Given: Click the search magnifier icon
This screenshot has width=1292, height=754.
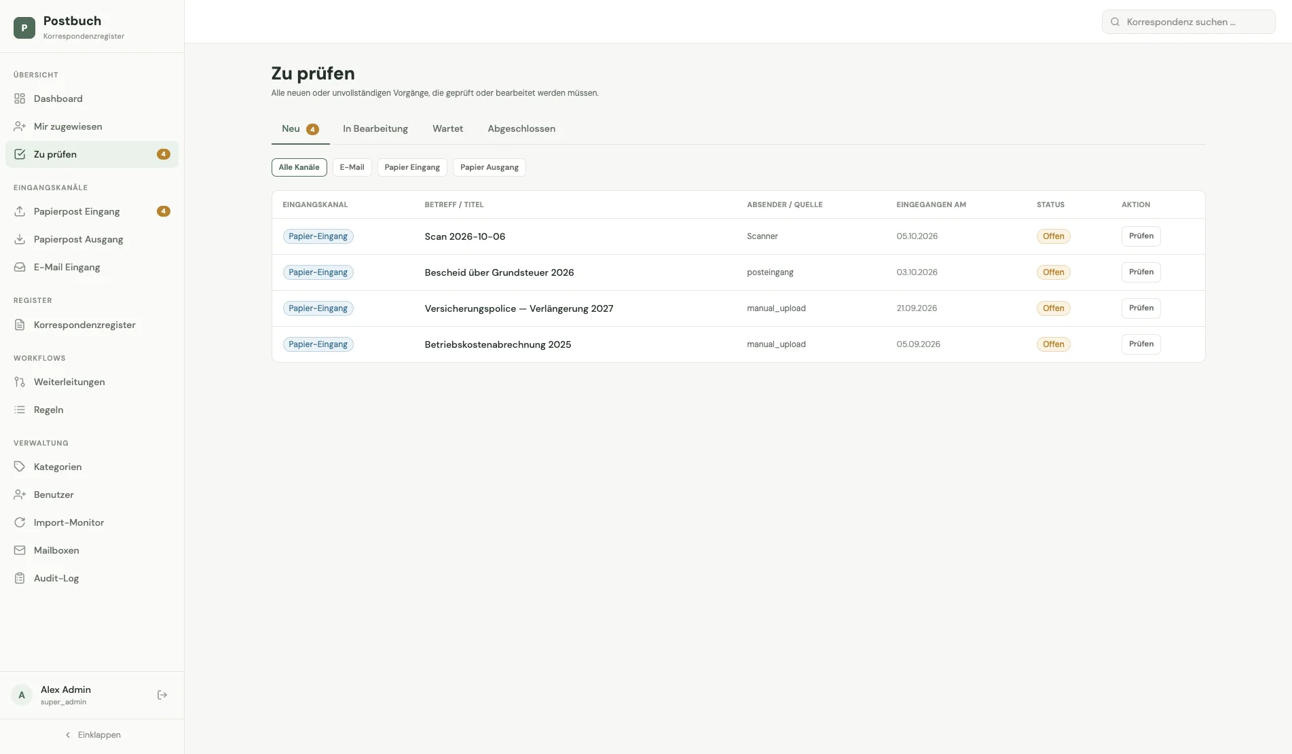Looking at the screenshot, I should tap(1115, 22).
